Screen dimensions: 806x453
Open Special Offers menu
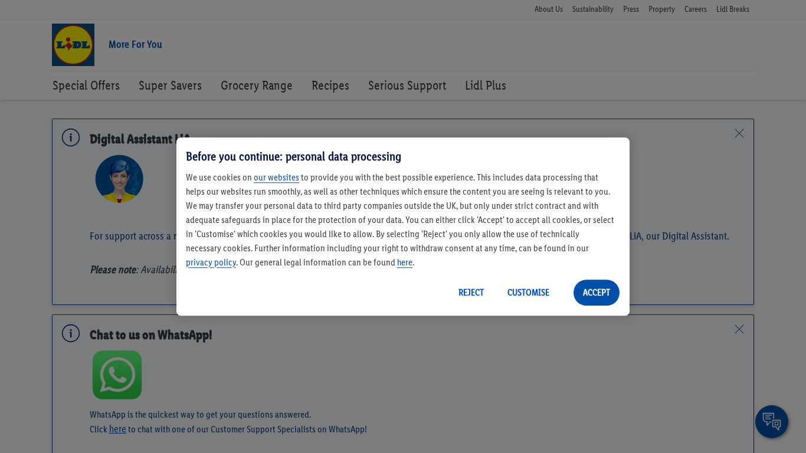point(86,86)
